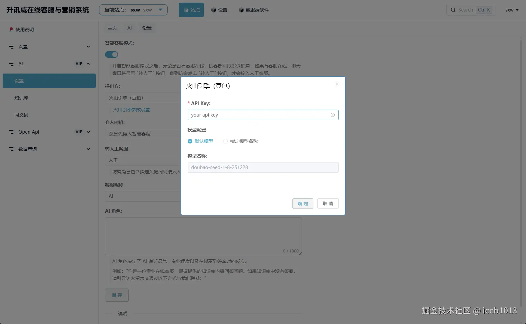526x324 pixels.
Task: Click the VIP badge beside AI
Action: pos(79,64)
